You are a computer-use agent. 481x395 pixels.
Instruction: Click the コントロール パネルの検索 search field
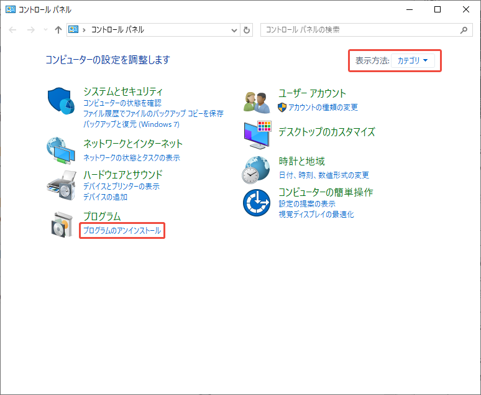367,30
